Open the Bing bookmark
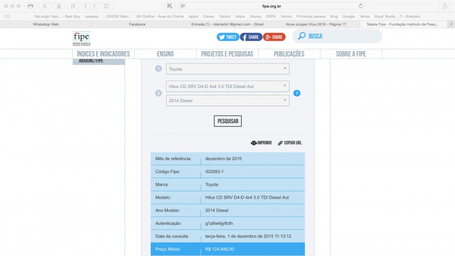 click(x=334, y=16)
